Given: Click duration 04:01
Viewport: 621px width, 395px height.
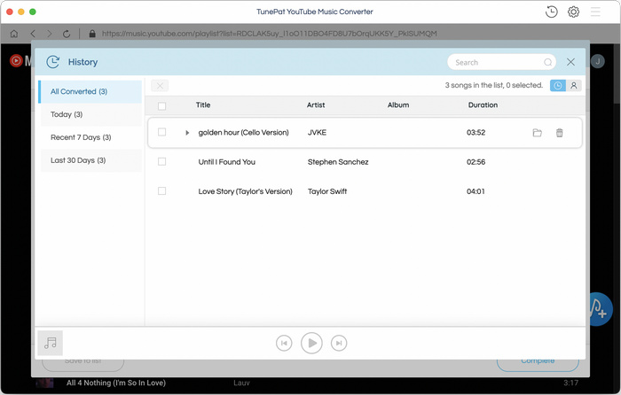Looking at the screenshot, I should [x=476, y=192].
